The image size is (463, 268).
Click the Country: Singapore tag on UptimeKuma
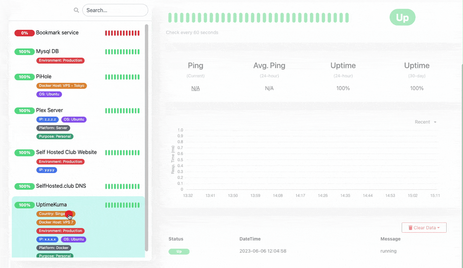56,214
